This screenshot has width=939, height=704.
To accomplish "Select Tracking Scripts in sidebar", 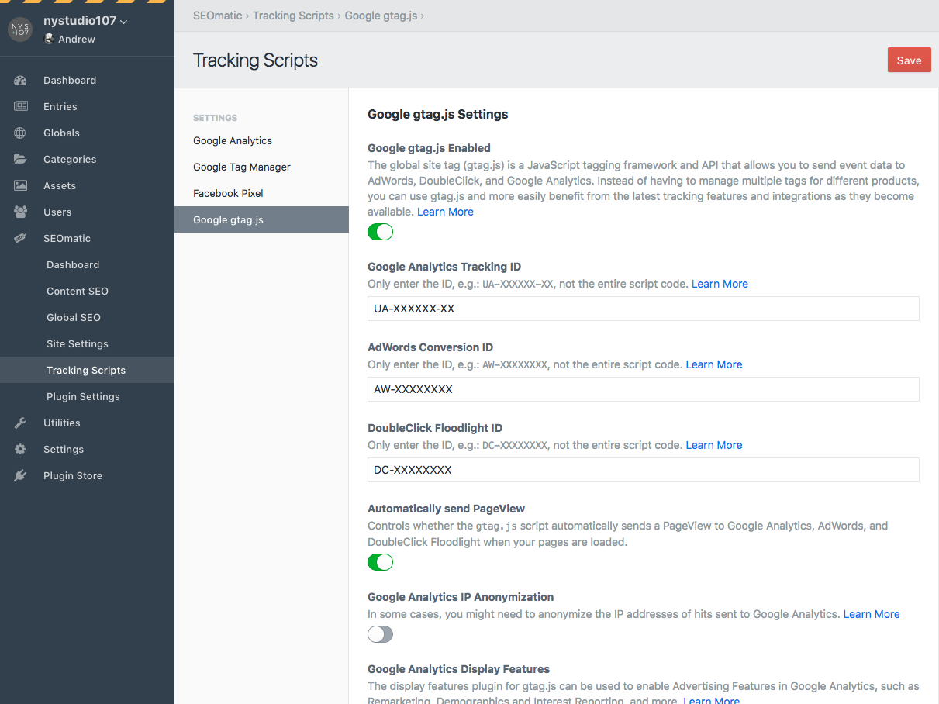I will [87, 370].
